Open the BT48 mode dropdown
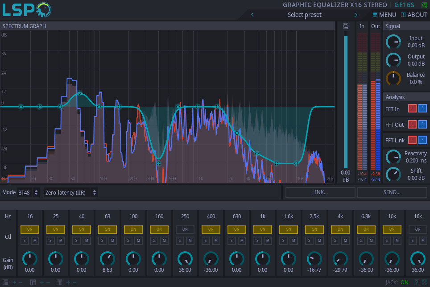The width and height of the screenshot is (430, 287). tap(29, 192)
